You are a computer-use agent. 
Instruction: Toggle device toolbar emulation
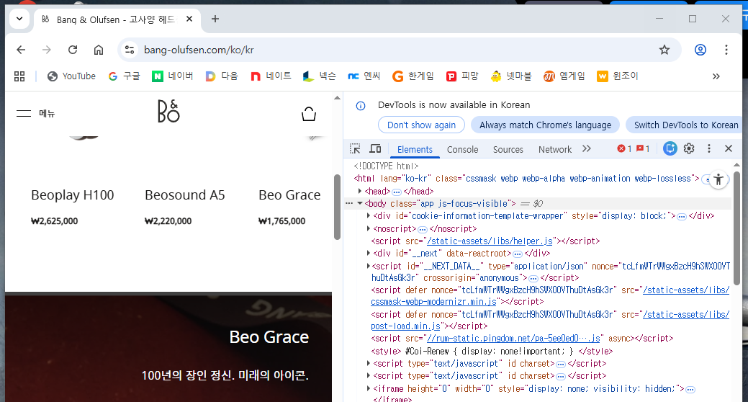pyautogui.click(x=375, y=149)
